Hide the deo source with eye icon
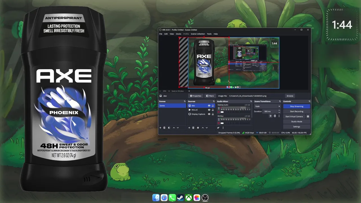Screen dimensions: 361x203 tap(209, 106)
